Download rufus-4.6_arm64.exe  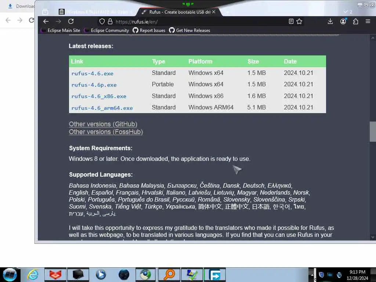tap(102, 108)
